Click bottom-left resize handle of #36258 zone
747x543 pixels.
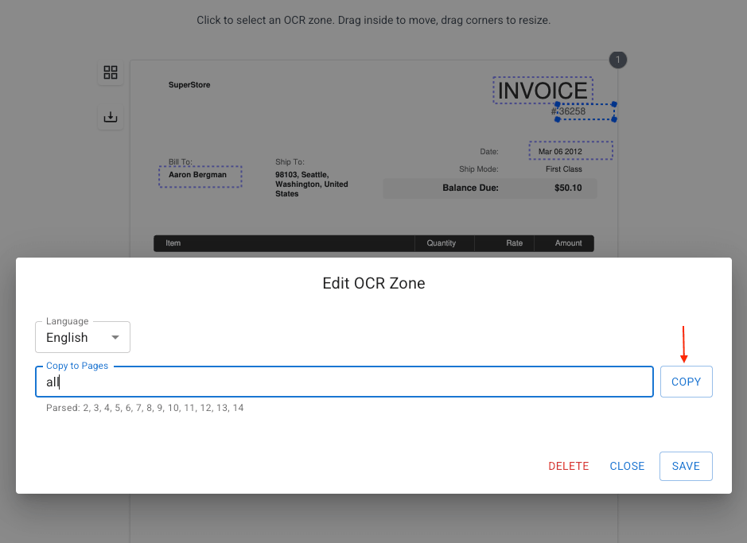[557, 119]
